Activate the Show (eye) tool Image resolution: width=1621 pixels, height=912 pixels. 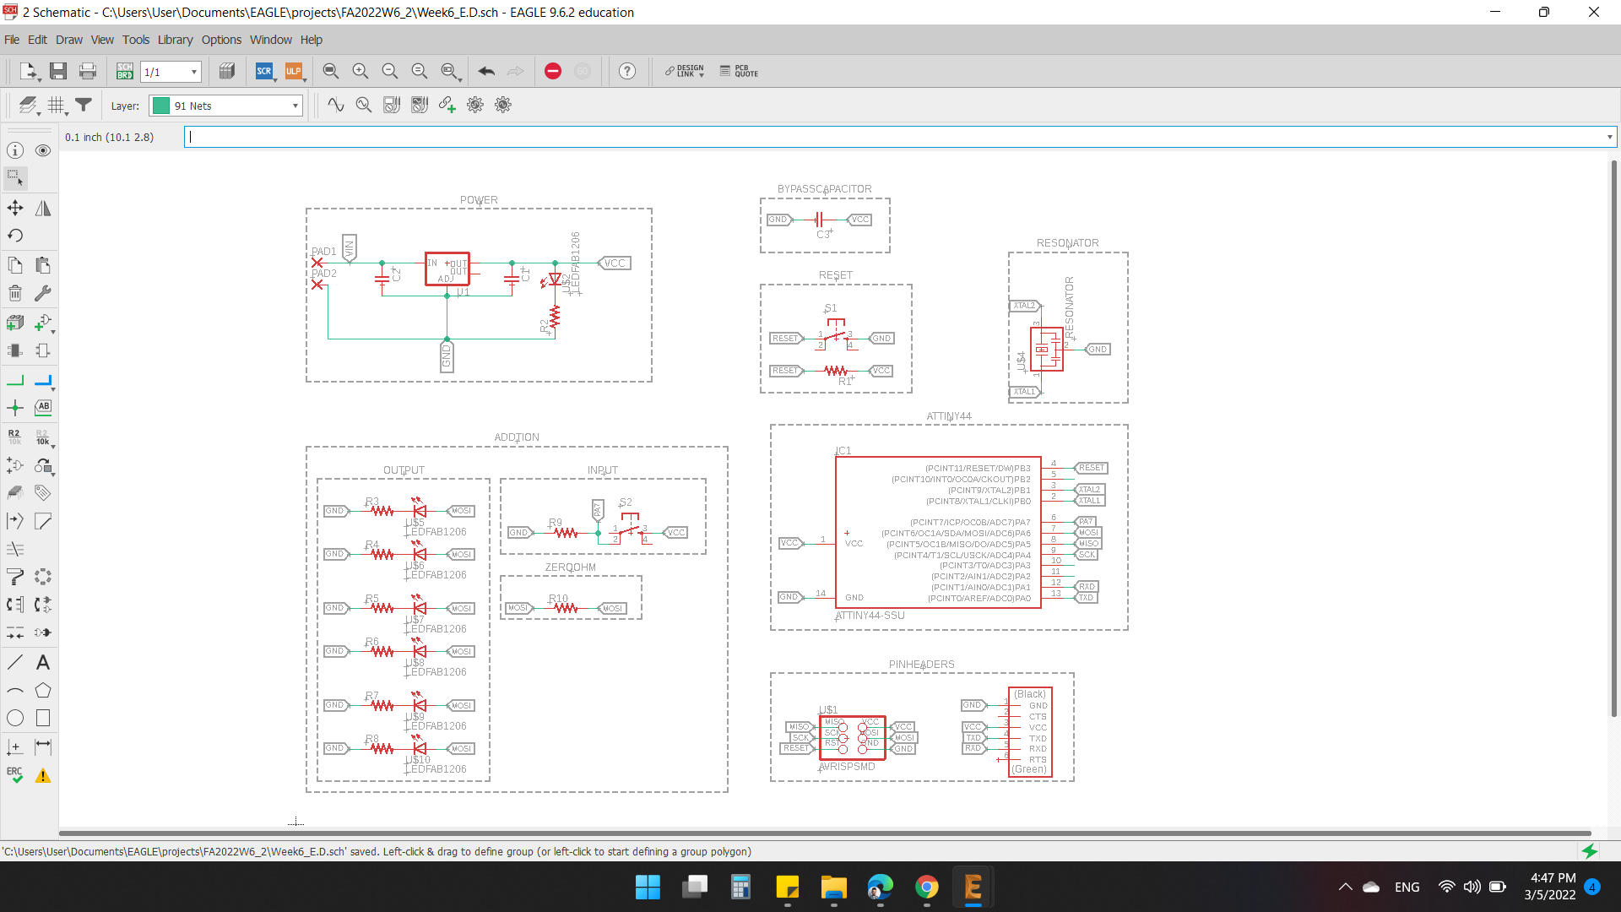pyautogui.click(x=43, y=150)
